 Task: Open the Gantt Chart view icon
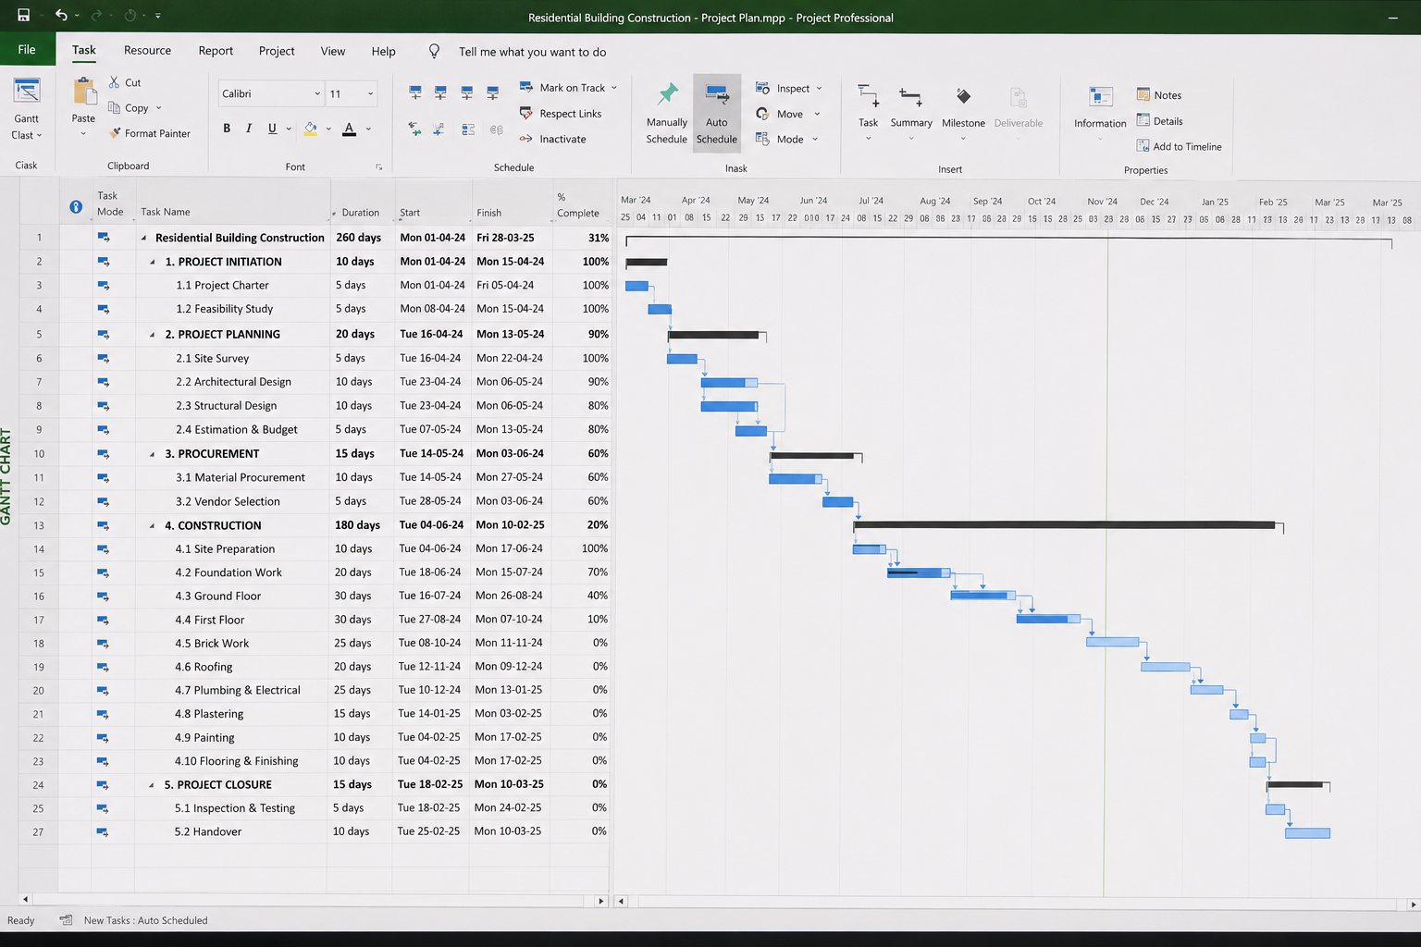27,91
